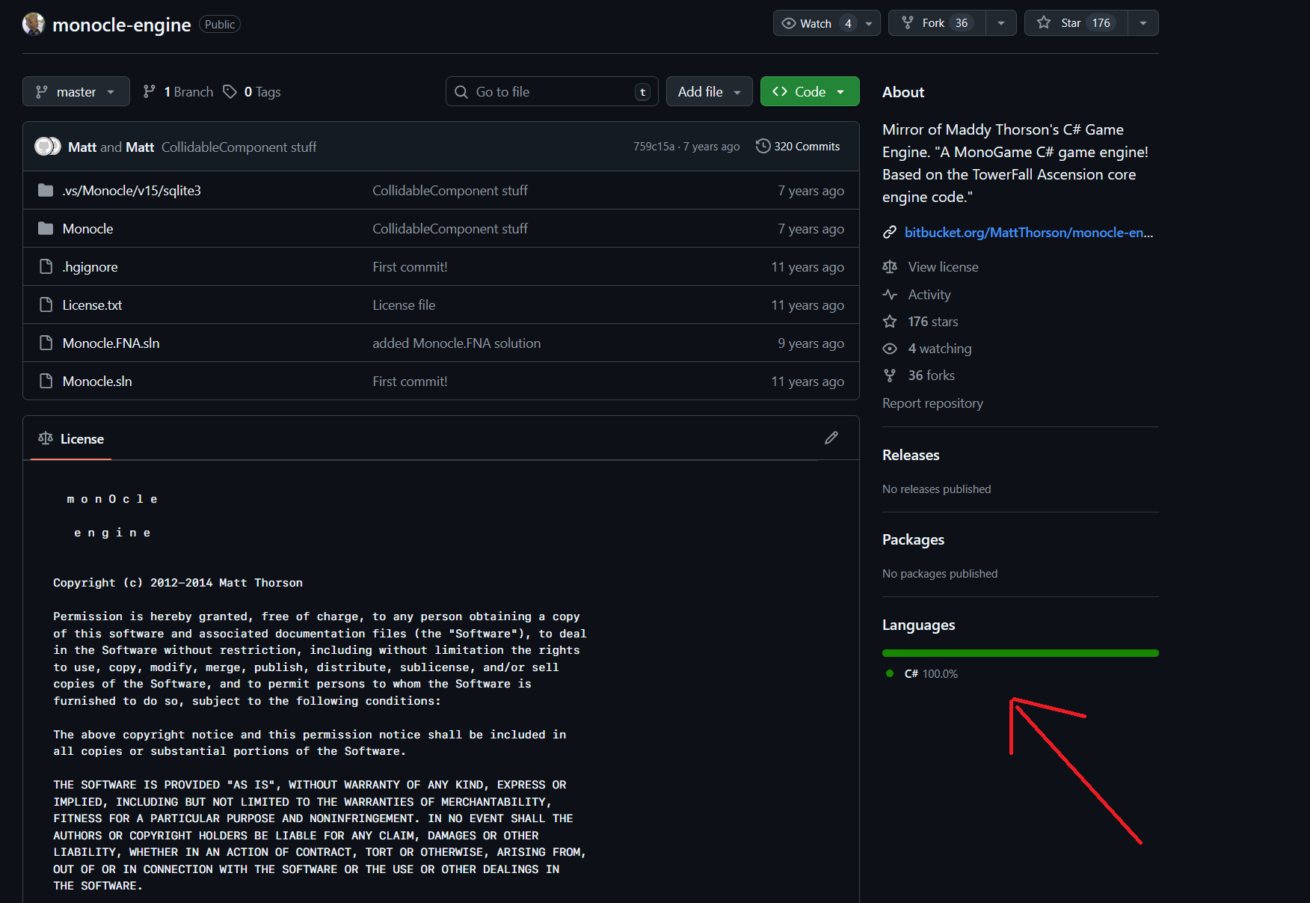The height and width of the screenshot is (903, 1310).
Task: Open the Releases section heading
Action: pos(911,455)
